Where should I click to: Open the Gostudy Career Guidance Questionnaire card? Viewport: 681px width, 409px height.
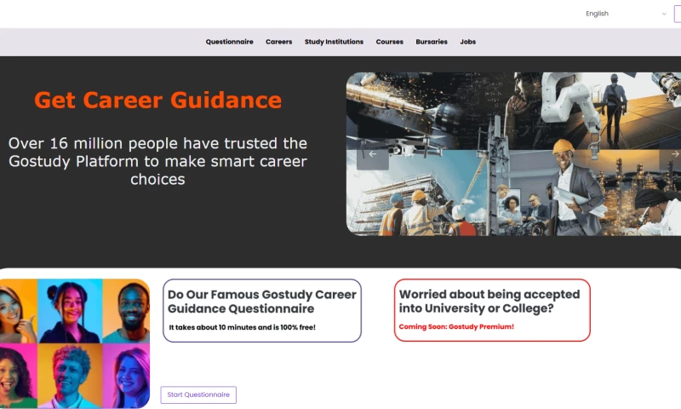(262, 310)
